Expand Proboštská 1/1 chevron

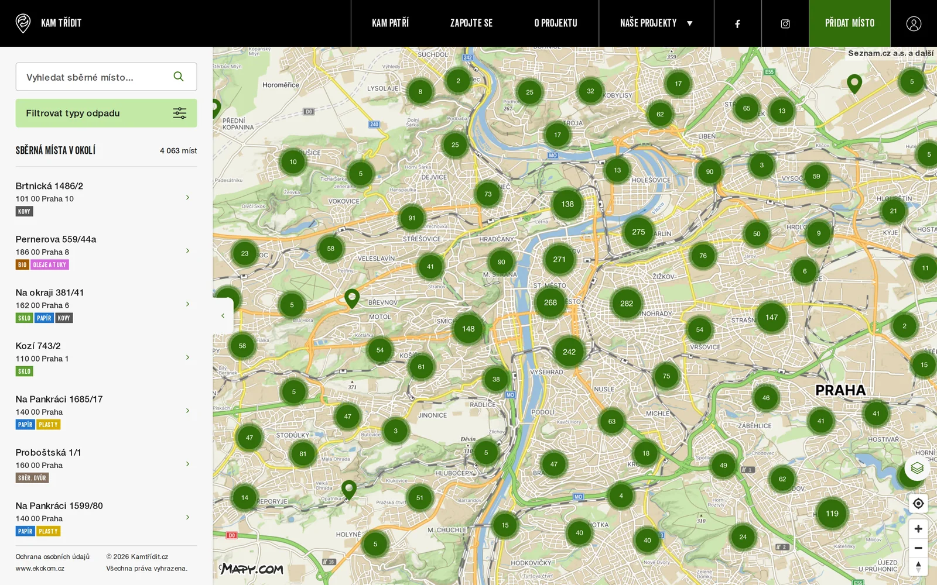(187, 464)
